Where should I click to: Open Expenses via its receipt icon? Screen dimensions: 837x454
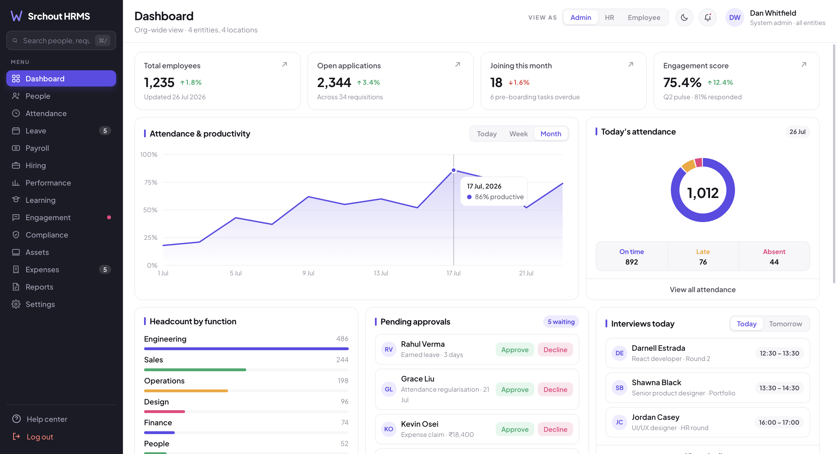point(16,269)
